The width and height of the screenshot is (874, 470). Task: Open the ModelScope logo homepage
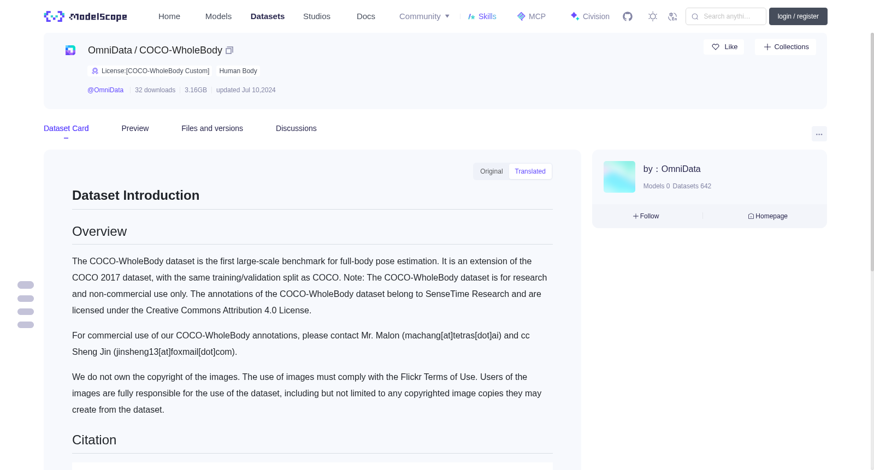(85, 16)
